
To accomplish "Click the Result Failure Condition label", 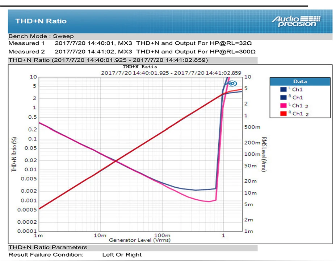I will click(46, 255).
